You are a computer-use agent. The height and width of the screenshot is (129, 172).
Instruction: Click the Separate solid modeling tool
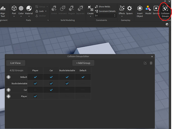[80, 10]
